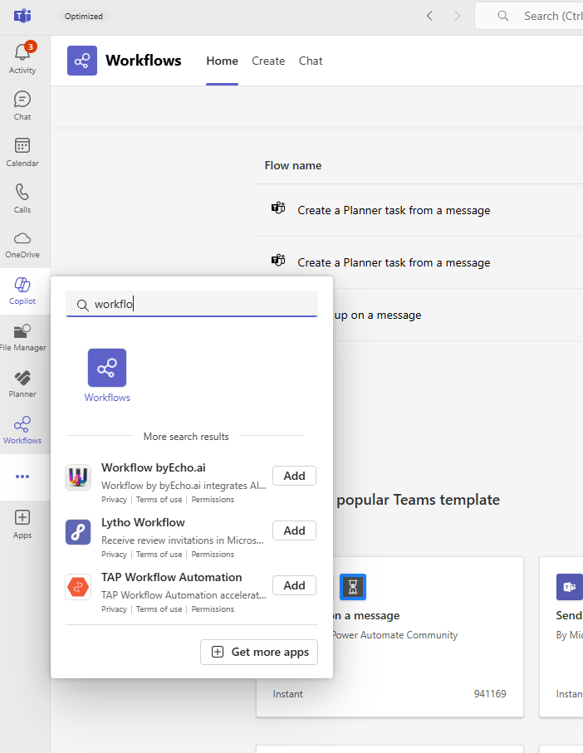Open Terms of use for TAP Workflow Automation

coord(159,609)
